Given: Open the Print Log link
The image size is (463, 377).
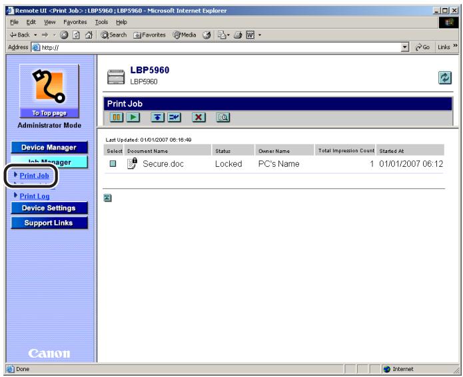Looking at the screenshot, I should pyautogui.click(x=35, y=196).
